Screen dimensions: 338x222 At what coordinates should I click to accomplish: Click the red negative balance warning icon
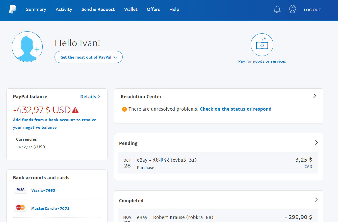tap(75, 110)
